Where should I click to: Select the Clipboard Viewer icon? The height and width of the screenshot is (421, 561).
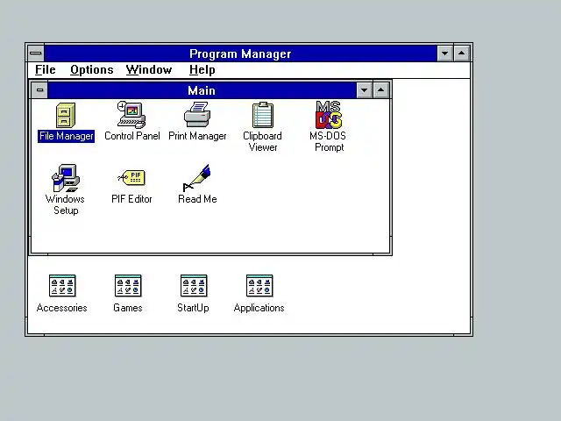263,115
